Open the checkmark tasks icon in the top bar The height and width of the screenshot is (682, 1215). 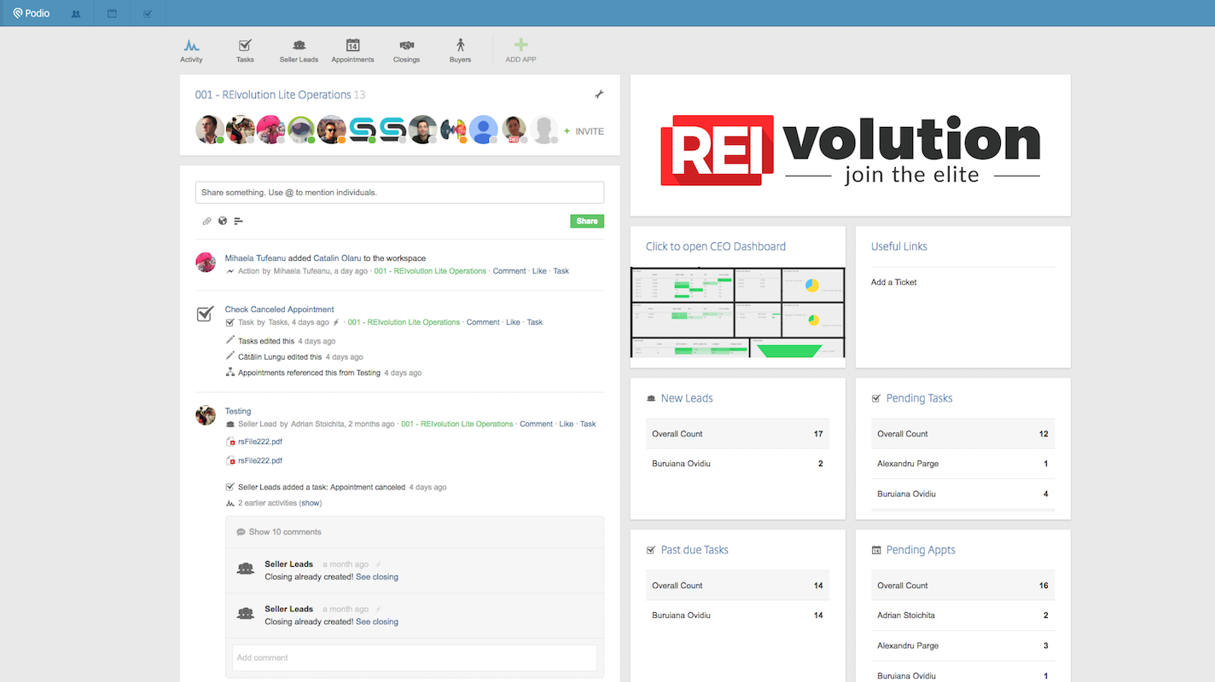pos(148,14)
